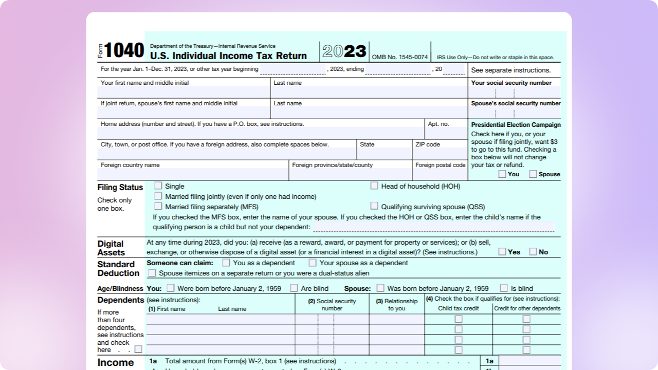This screenshot has height=370, width=658.
Task: Click first dependent's name field
Action: [x=221, y=319]
